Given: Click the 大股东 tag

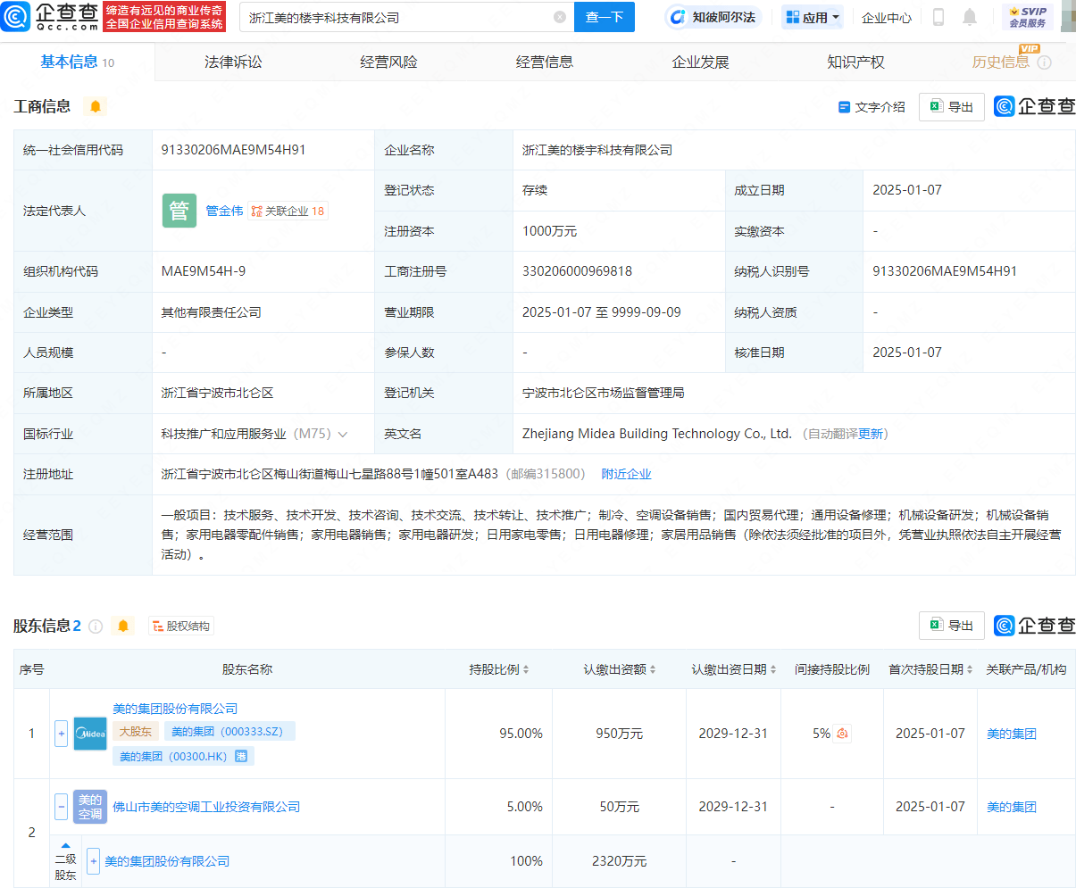Looking at the screenshot, I should (x=136, y=732).
